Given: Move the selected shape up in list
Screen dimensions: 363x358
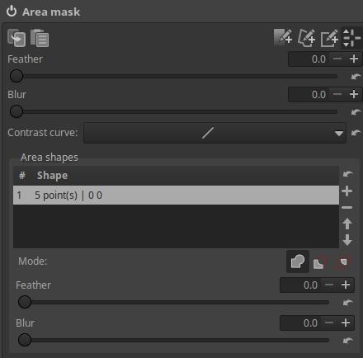Looking at the screenshot, I should [347, 224].
